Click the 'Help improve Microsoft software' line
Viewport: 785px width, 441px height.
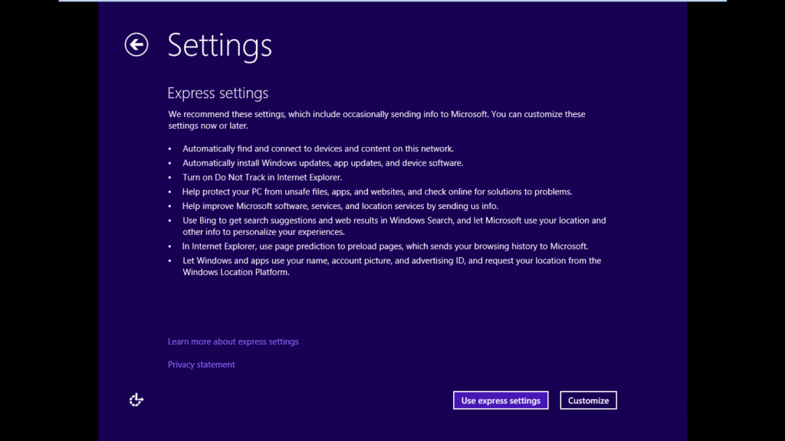click(340, 206)
